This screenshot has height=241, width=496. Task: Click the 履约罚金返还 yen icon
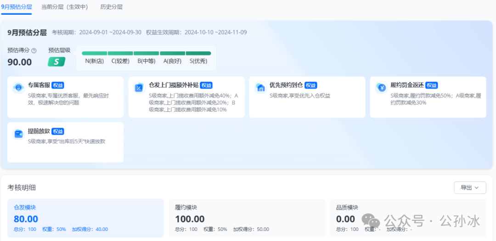point(381,88)
